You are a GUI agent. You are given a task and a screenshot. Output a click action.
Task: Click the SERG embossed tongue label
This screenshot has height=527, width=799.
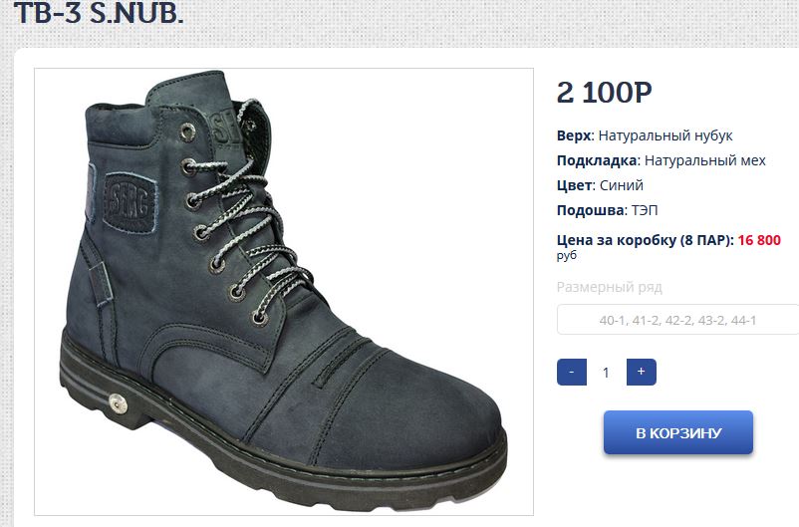click(x=221, y=126)
